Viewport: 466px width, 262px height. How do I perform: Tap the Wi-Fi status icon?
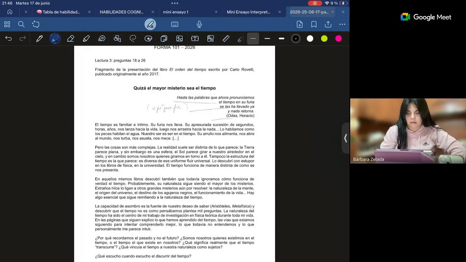(x=327, y=3)
